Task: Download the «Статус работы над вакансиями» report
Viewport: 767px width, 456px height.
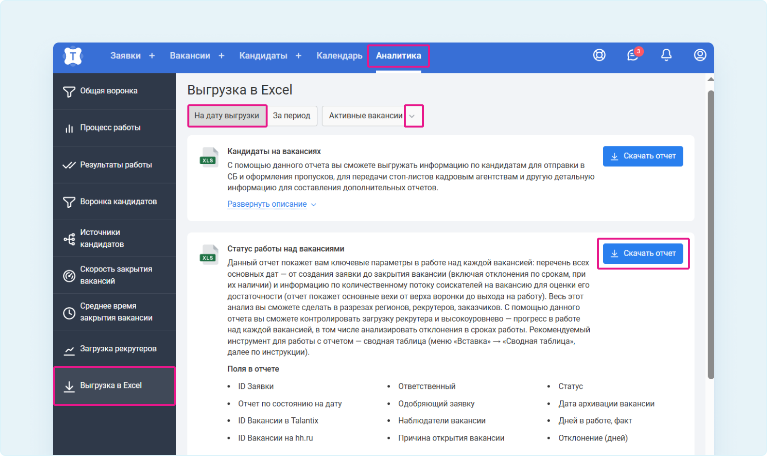Action: coord(642,254)
